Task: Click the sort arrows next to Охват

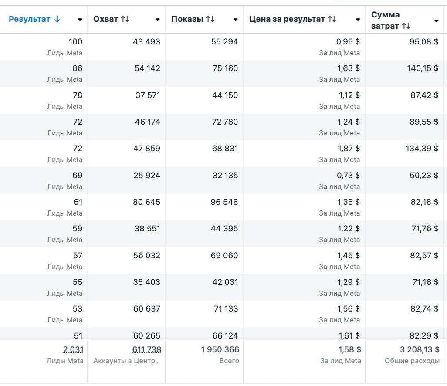Action: click(x=125, y=19)
